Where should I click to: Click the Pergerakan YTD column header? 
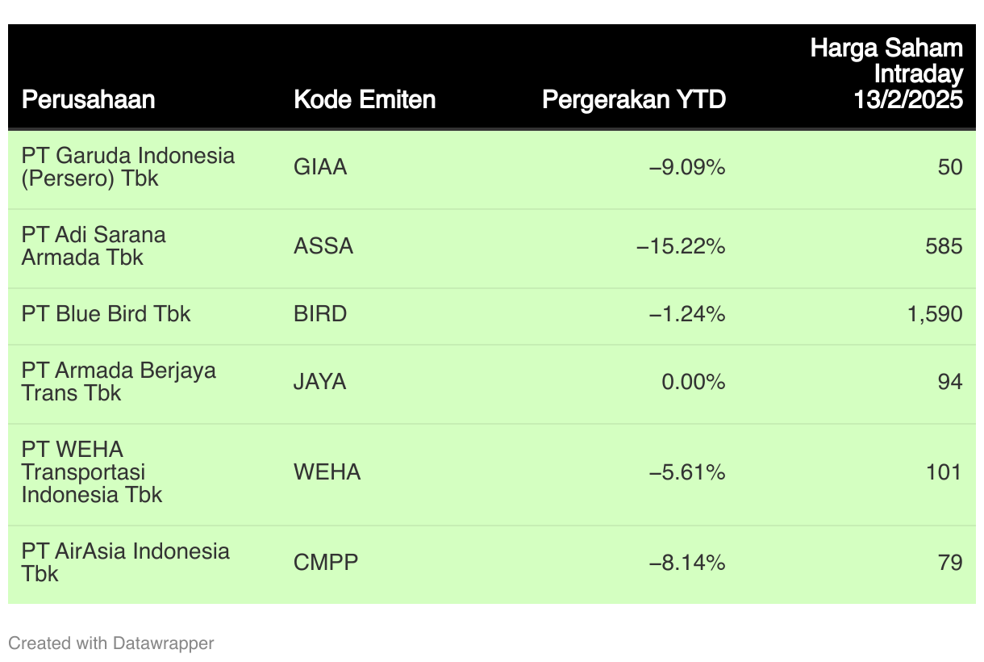[x=634, y=99]
